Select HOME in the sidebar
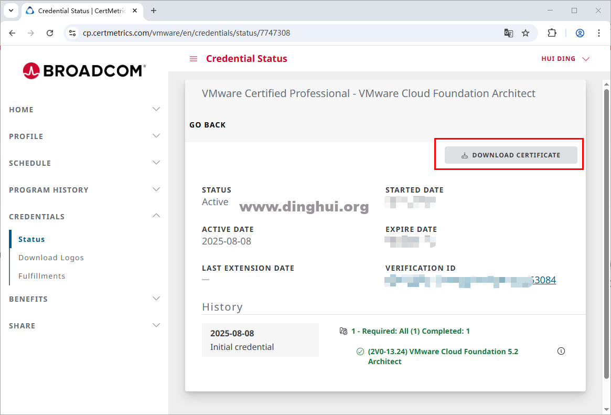This screenshot has height=415, width=611. [22, 110]
